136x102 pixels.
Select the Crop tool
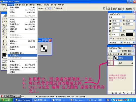pyautogui.click(x=4, y=25)
